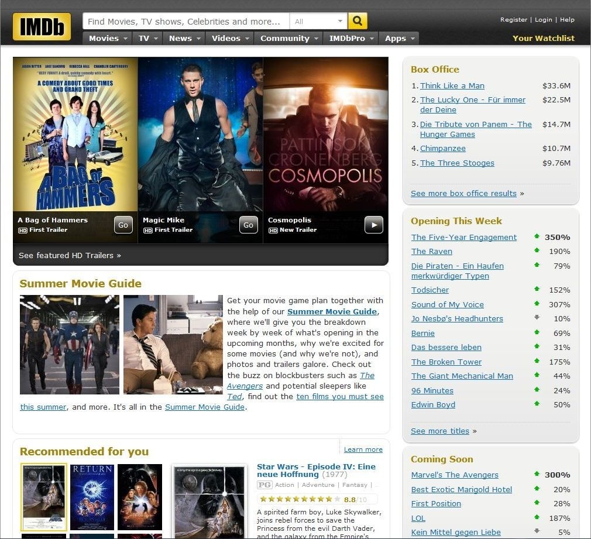Click the Go button for Magic Mike
The height and width of the screenshot is (539, 591).
248,225
